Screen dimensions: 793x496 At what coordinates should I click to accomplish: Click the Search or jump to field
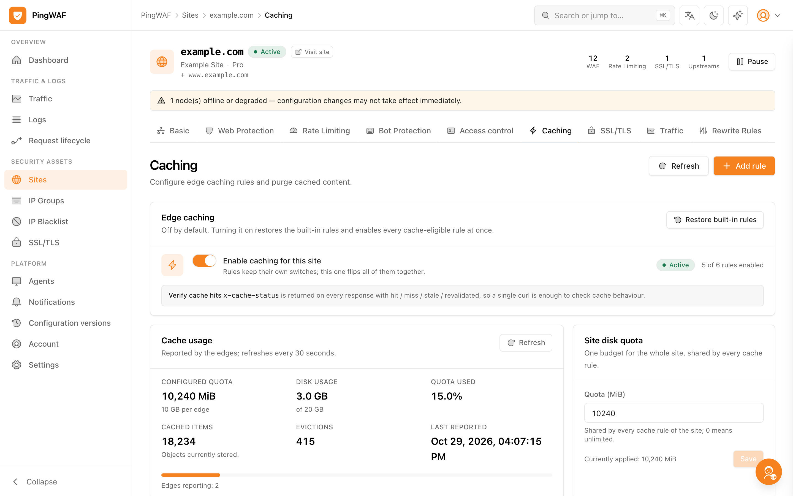[604, 15]
